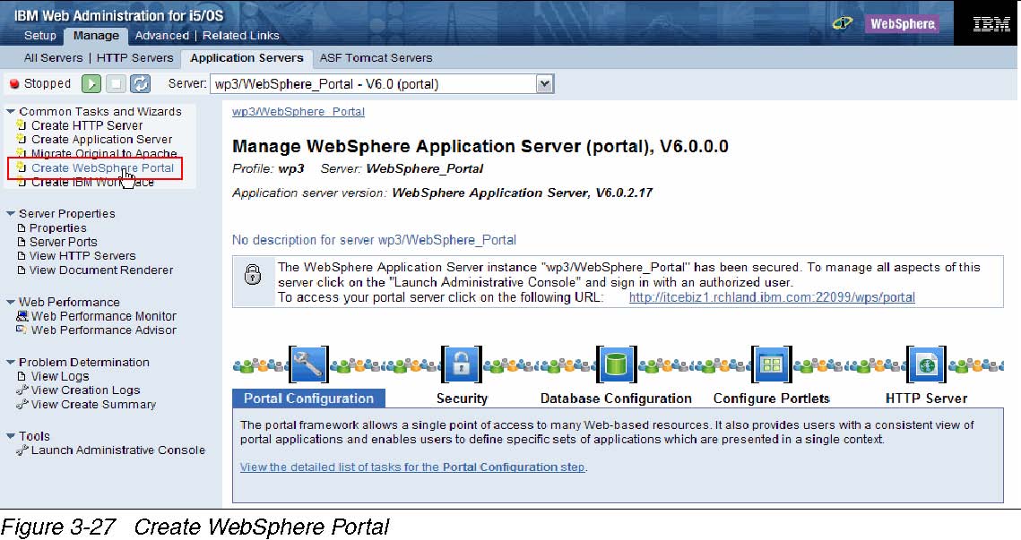Click the View Create Summary wrench icon

pos(22,405)
